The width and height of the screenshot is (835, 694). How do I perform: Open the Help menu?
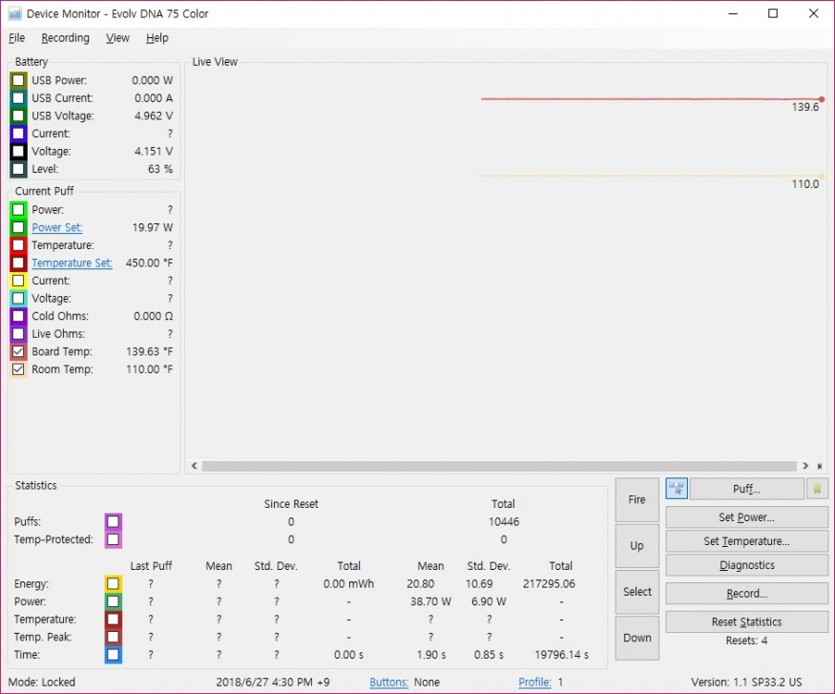point(157,38)
